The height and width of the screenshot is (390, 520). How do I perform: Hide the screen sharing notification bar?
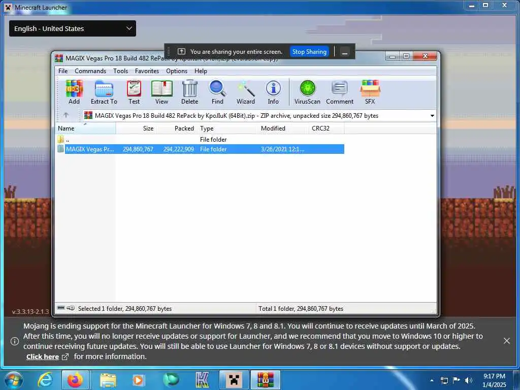click(x=345, y=52)
